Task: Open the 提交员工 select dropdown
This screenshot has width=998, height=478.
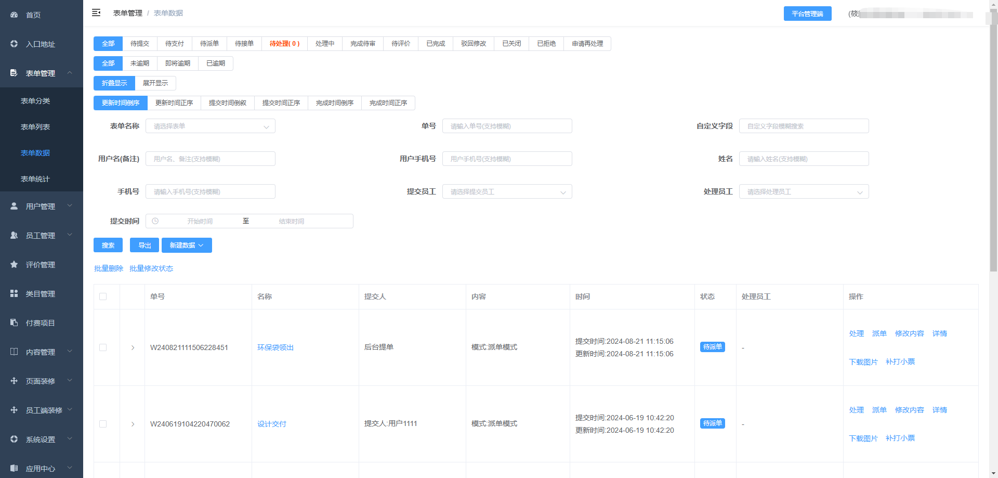Action: (507, 191)
